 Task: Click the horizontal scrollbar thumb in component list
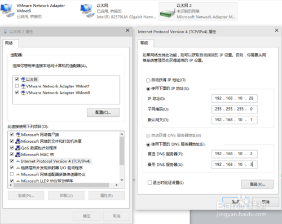[61, 185]
